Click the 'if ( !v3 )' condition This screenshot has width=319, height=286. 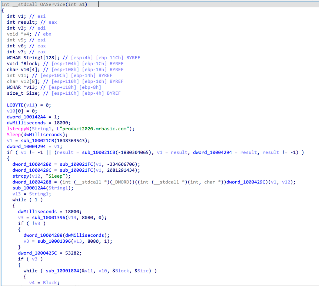point(32,223)
